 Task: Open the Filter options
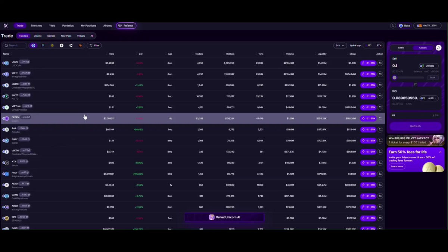point(94,46)
